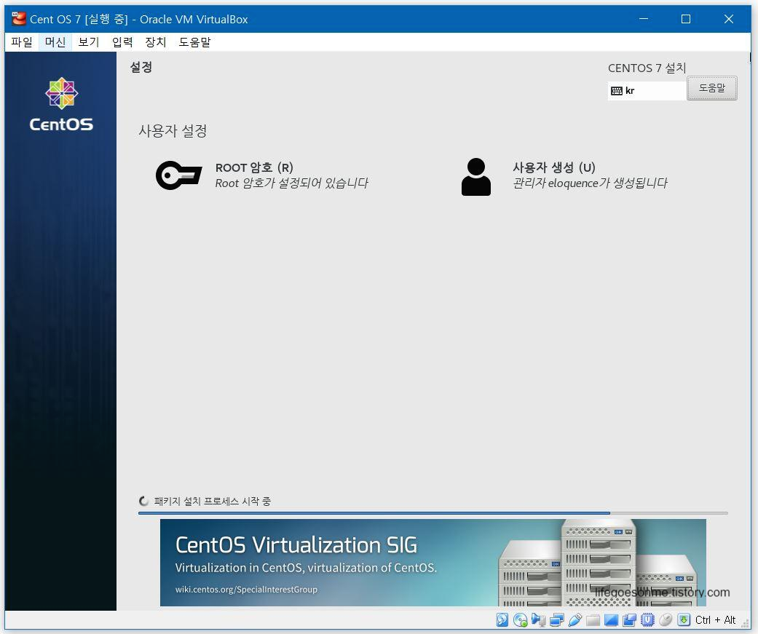Click the CentOS Virtualization SIG banner

[433, 563]
